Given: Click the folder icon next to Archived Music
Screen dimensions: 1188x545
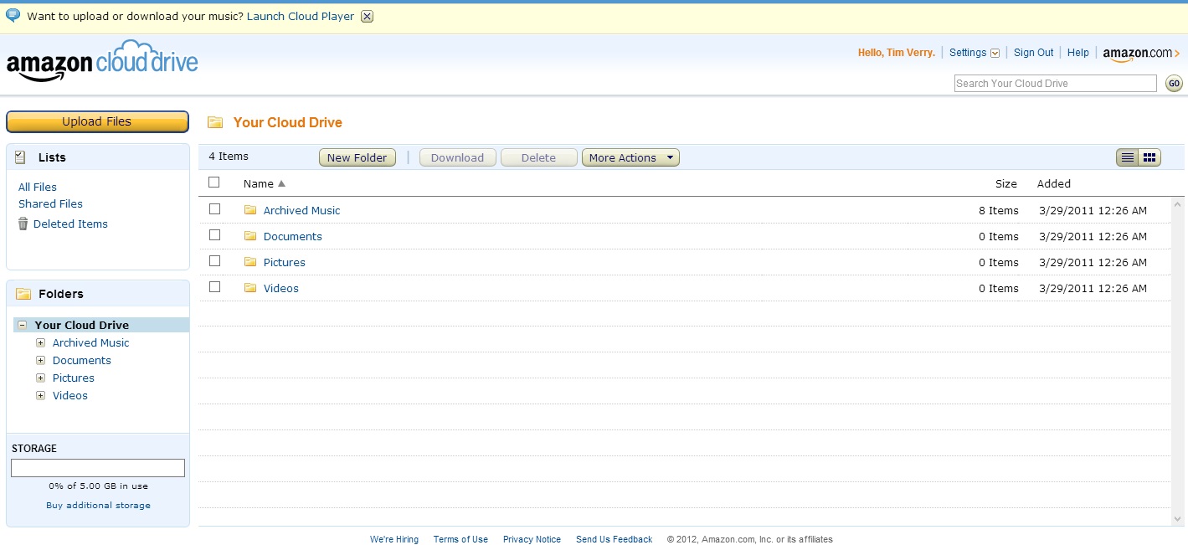Looking at the screenshot, I should pos(251,209).
